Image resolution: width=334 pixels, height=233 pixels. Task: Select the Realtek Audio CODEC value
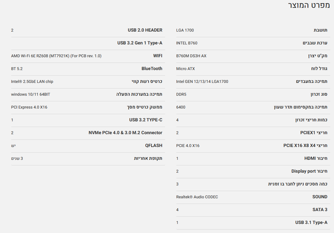pyautogui.click(x=197, y=197)
